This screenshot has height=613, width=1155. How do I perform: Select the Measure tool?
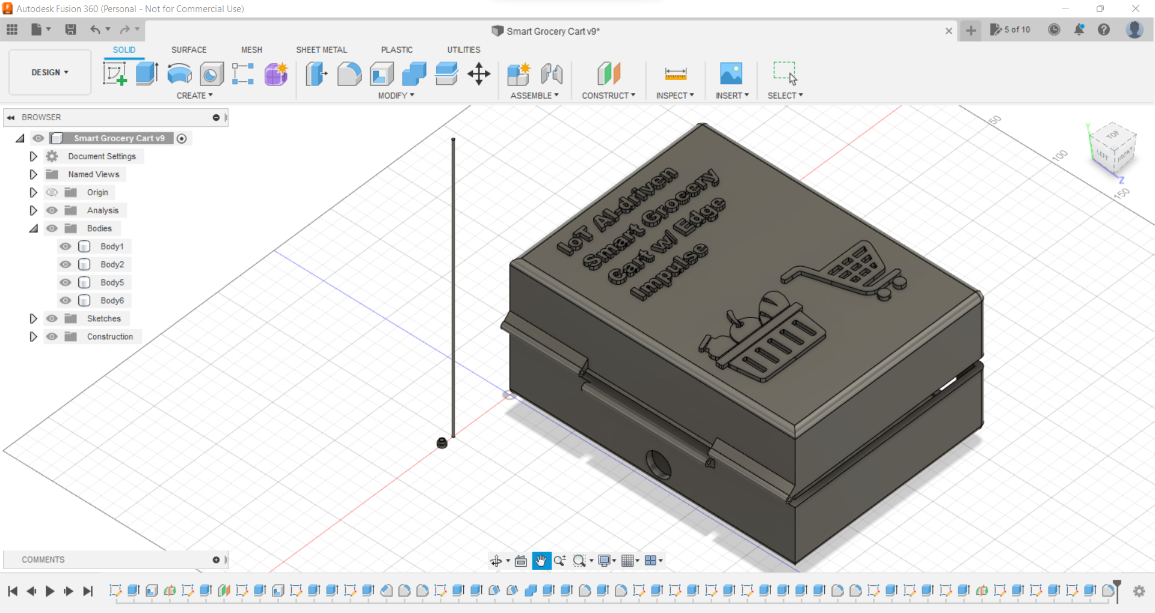(x=676, y=74)
